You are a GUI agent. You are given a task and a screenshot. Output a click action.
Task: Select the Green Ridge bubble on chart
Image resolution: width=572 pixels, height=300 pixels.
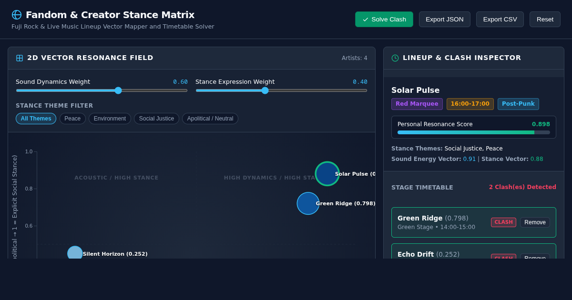point(308,203)
